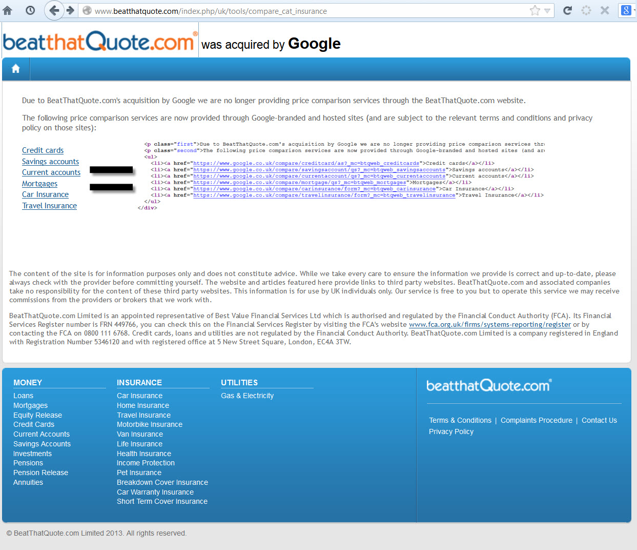Open the Complaints Procedure link
This screenshot has width=637, height=550.
[x=537, y=420]
